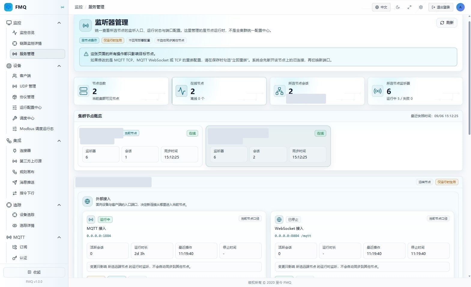Click 第三方上行源 broadcast icon

point(14,161)
